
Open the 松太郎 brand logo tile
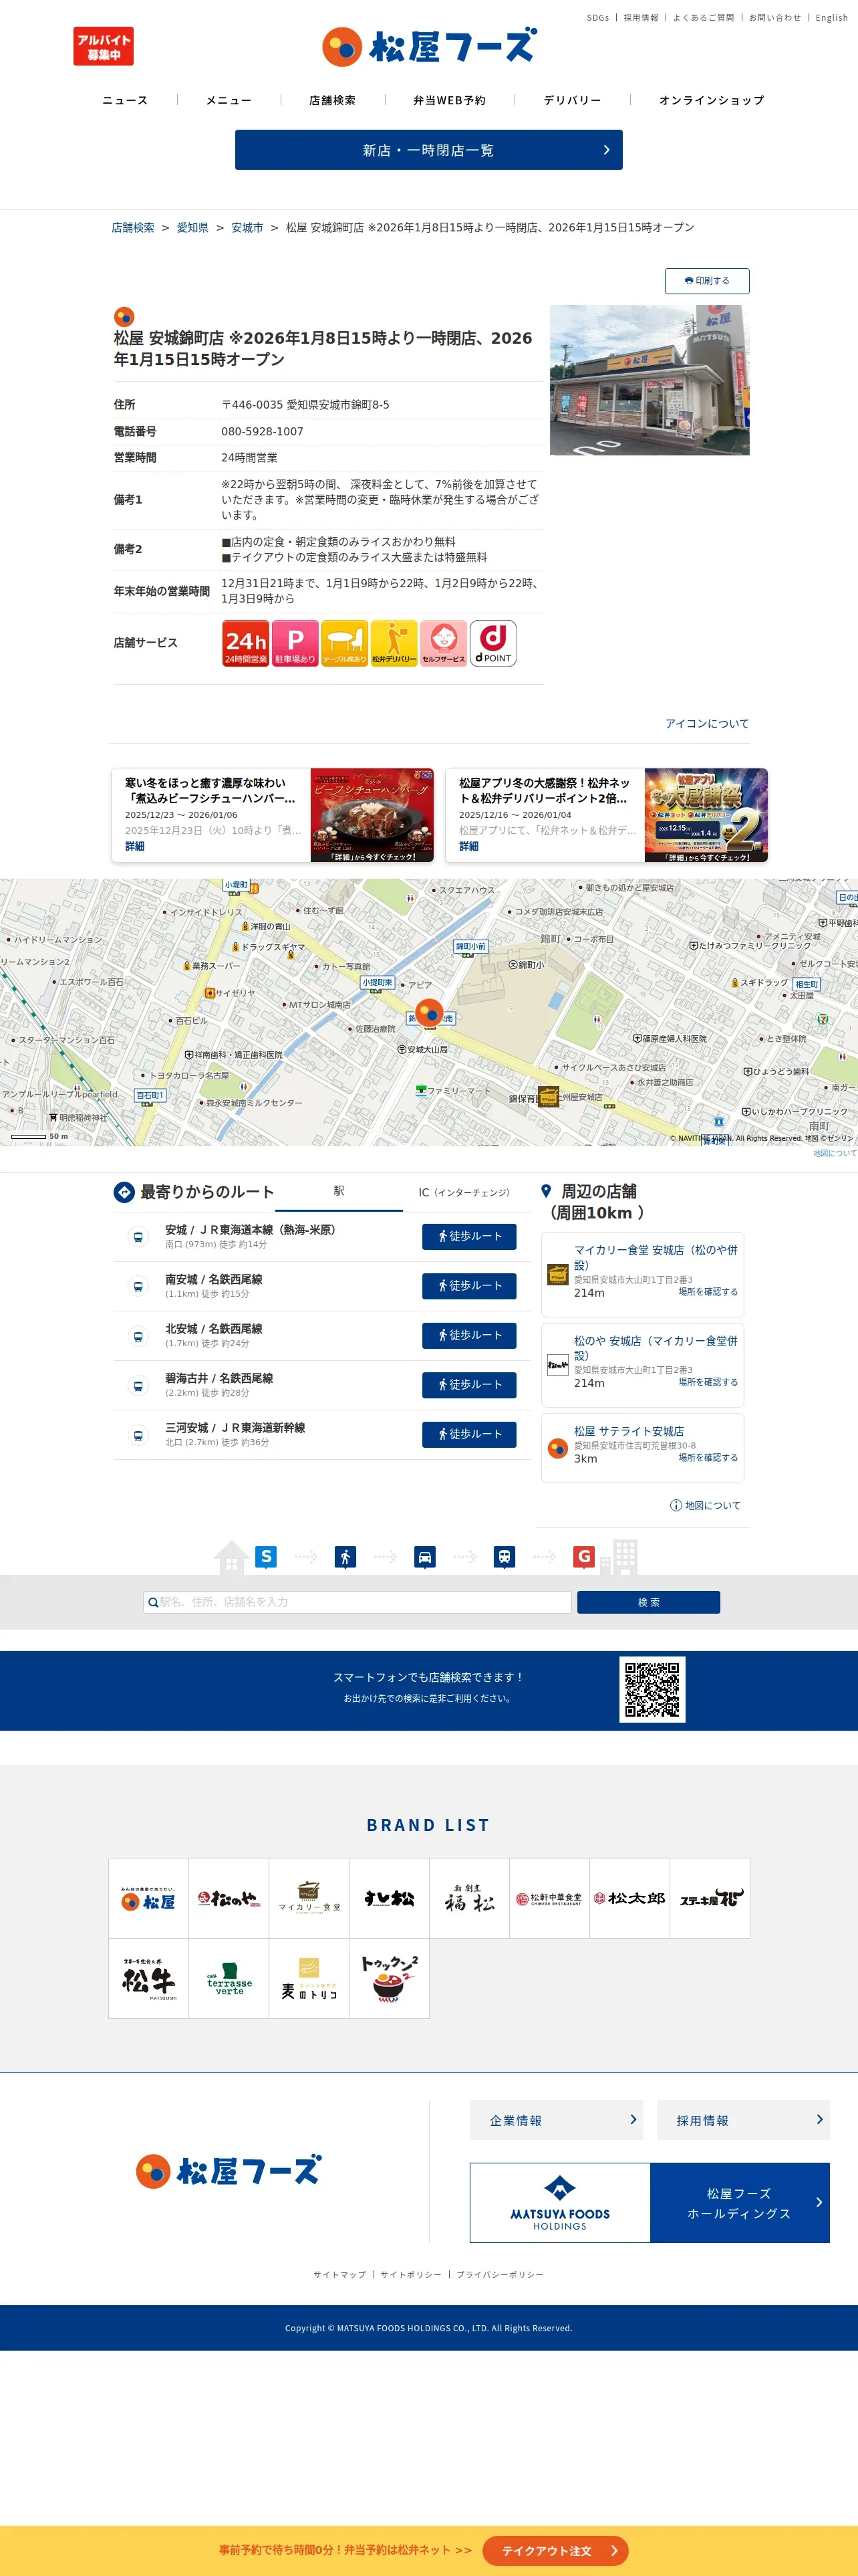pyautogui.click(x=629, y=1898)
